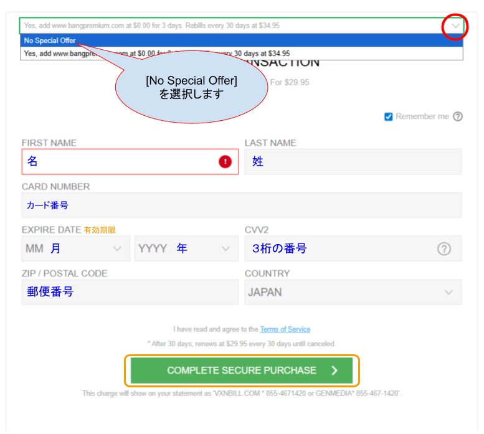This screenshot has height=434, width=484.
Task: Expand the Country dropdown showing JAPAN
Action: pos(353,292)
